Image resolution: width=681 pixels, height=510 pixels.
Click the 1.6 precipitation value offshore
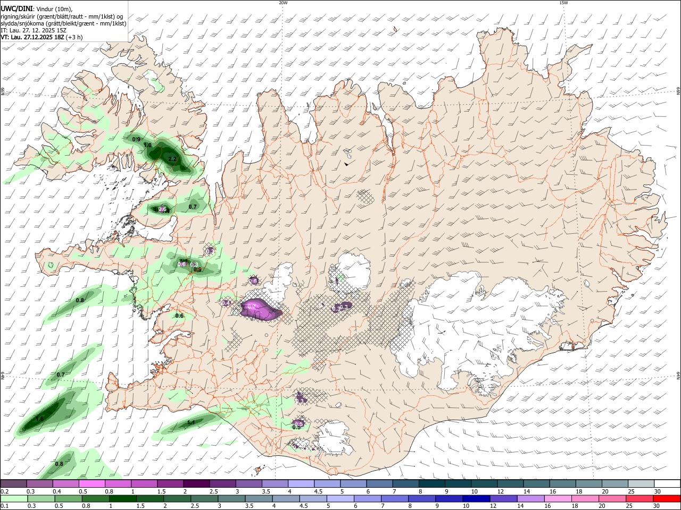(39, 419)
